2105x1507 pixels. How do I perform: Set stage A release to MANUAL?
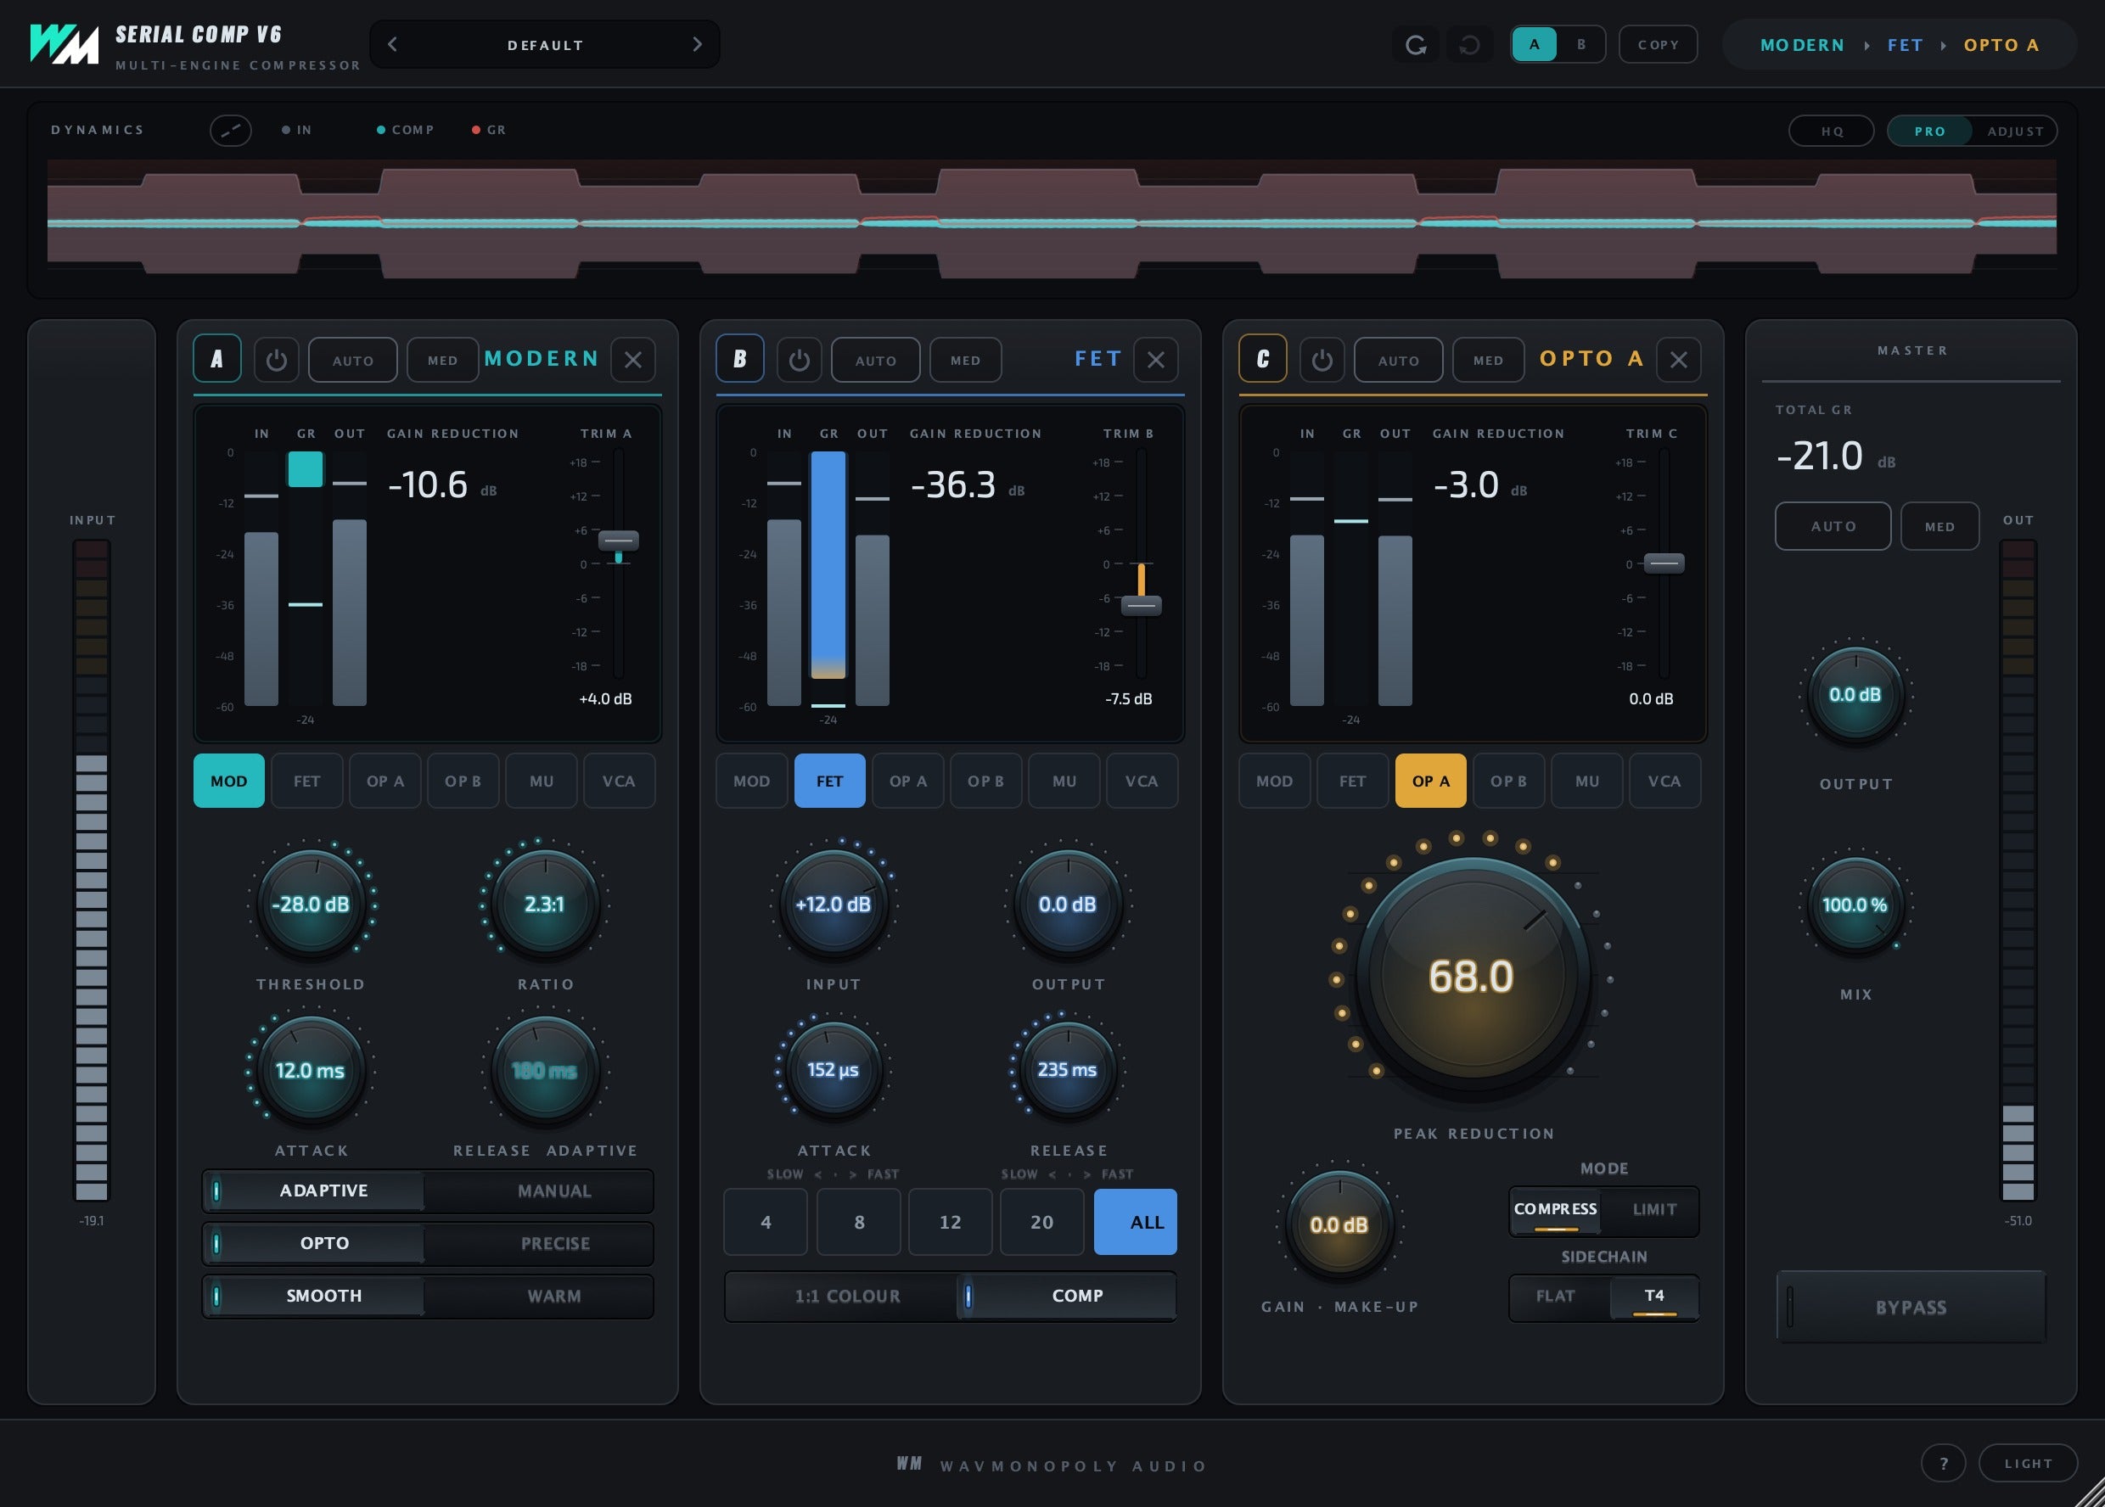(x=554, y=1190)
